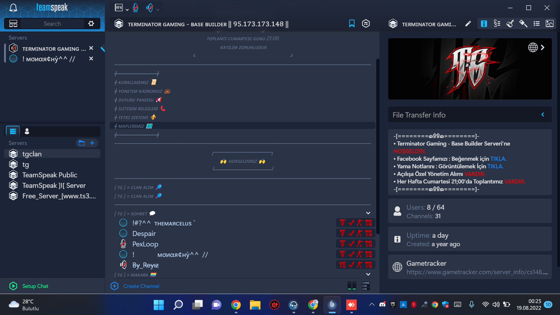This screenshot has width=560, height=315.
Task: Open the bulleted list icon in right toolbar
Action: click(536, 24)
